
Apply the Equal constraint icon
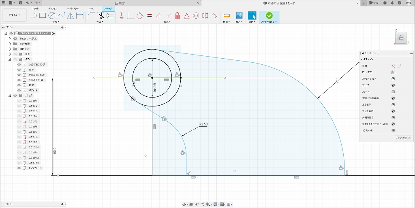pyautogui.click(x=149, y=16)
